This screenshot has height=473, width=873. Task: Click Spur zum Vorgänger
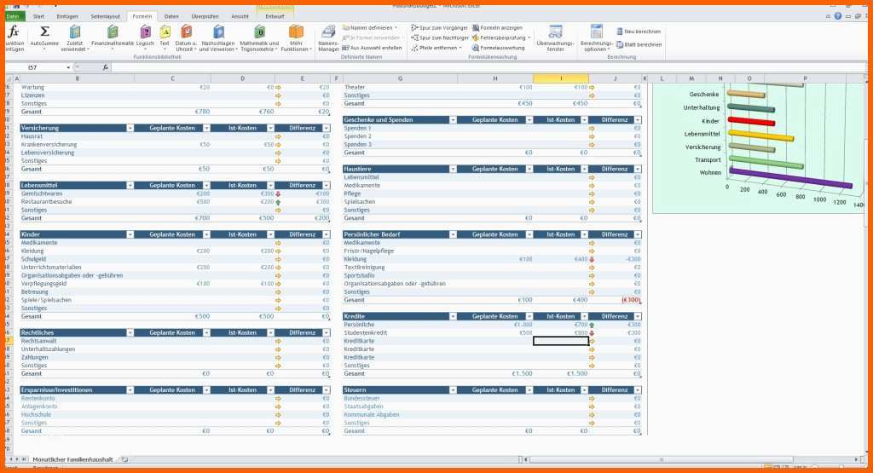pyautogui.click(x=439, y=28)
